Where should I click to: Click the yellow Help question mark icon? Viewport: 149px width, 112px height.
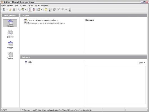[46, 9]
